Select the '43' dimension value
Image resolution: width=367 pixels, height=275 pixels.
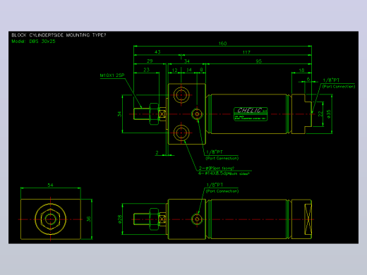157,52
